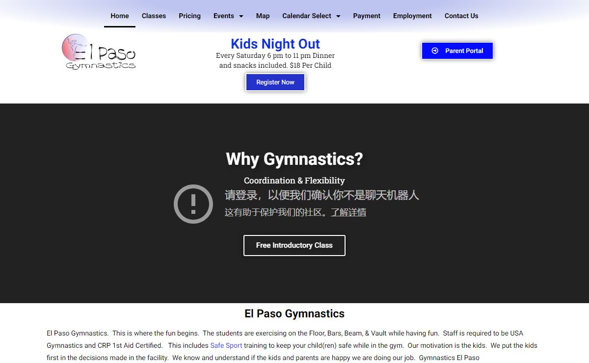Click the Free Introductory Class button
Viewport: 589px width, 363px height.
click(294, 245)
